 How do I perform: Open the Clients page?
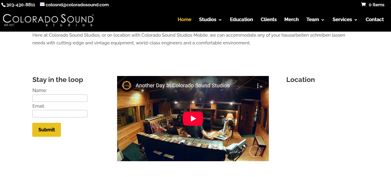[269, 19]
